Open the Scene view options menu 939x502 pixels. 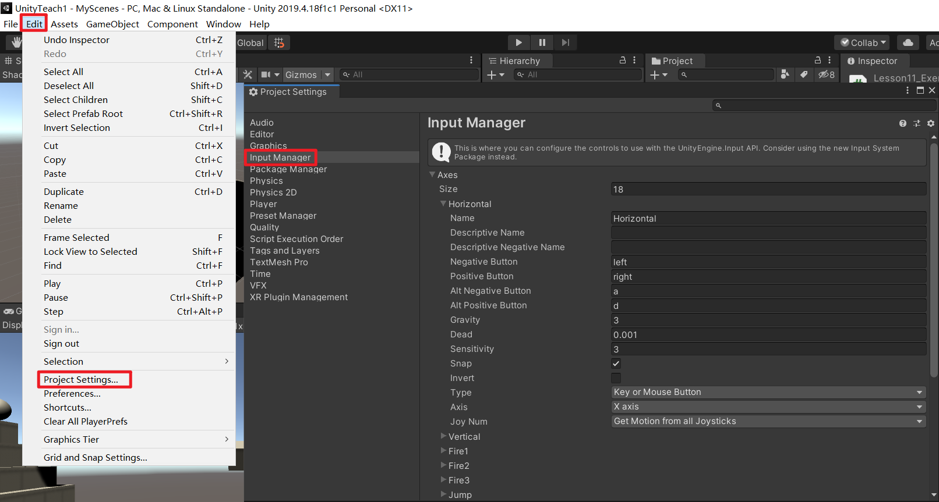471,60
